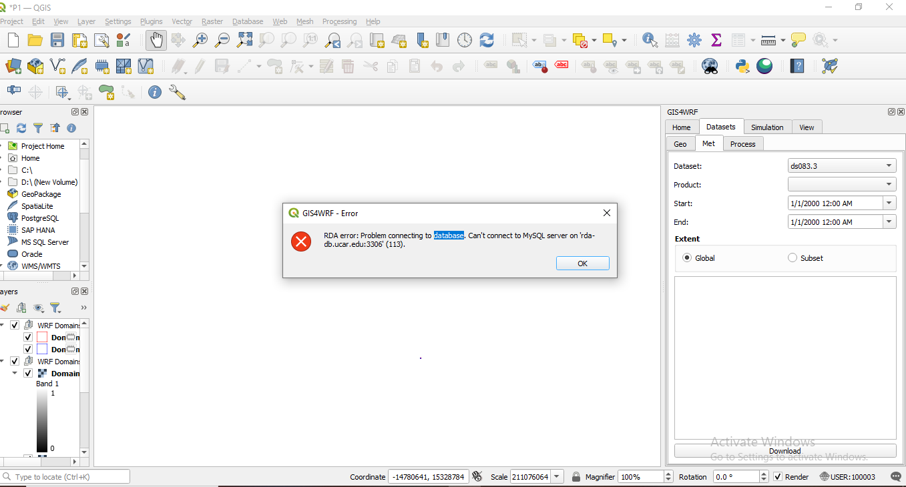Open Messages log speech bubble in status bar
This screenshot has height=487, width=906.
pyautogui.click(x=897, y=477)
